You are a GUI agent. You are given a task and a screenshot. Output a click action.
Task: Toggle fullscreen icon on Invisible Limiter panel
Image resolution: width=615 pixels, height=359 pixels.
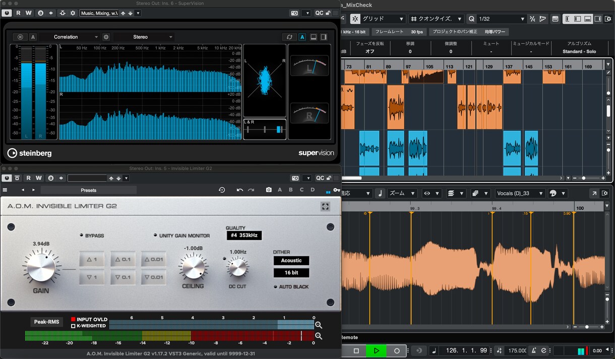click(325, 206)
